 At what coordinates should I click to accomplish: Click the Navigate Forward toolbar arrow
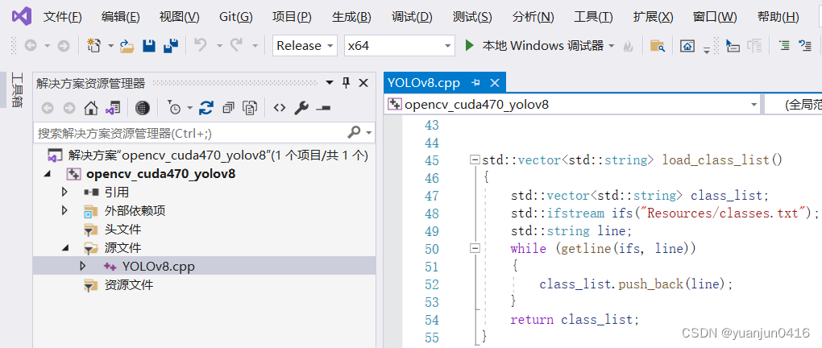point(64,46)
